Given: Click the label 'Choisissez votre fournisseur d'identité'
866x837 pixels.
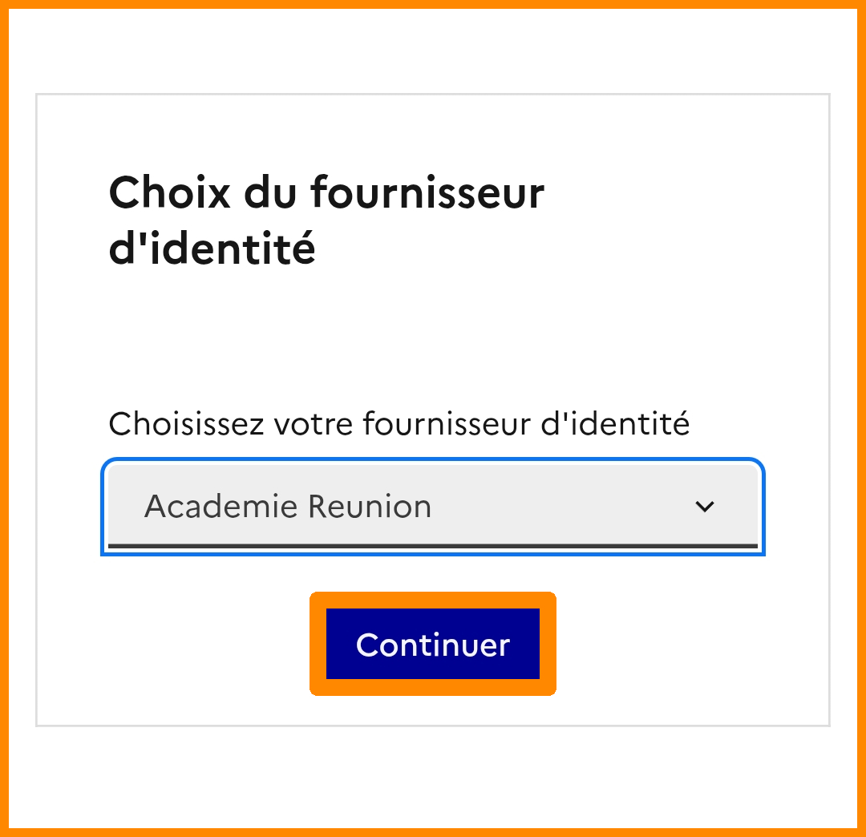Looking at the screenshot, I should [x=399, y=423].
